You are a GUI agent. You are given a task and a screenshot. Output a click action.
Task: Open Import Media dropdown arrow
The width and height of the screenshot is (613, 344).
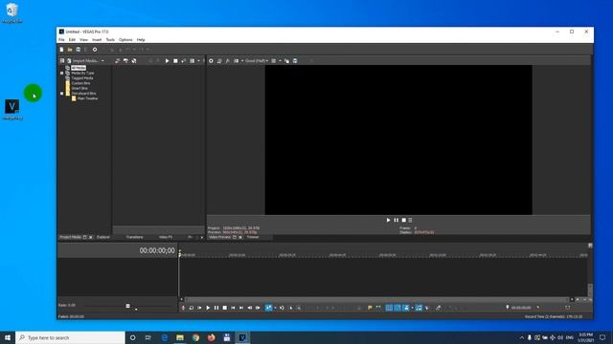tap(102, 61)
